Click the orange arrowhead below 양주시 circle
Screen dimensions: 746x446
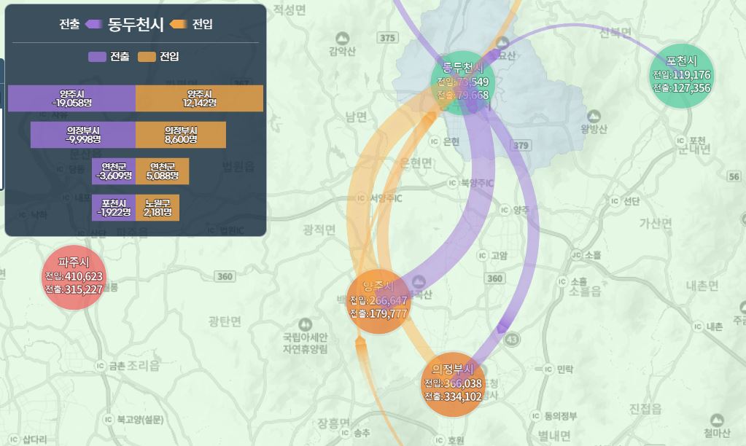(360, 341)
